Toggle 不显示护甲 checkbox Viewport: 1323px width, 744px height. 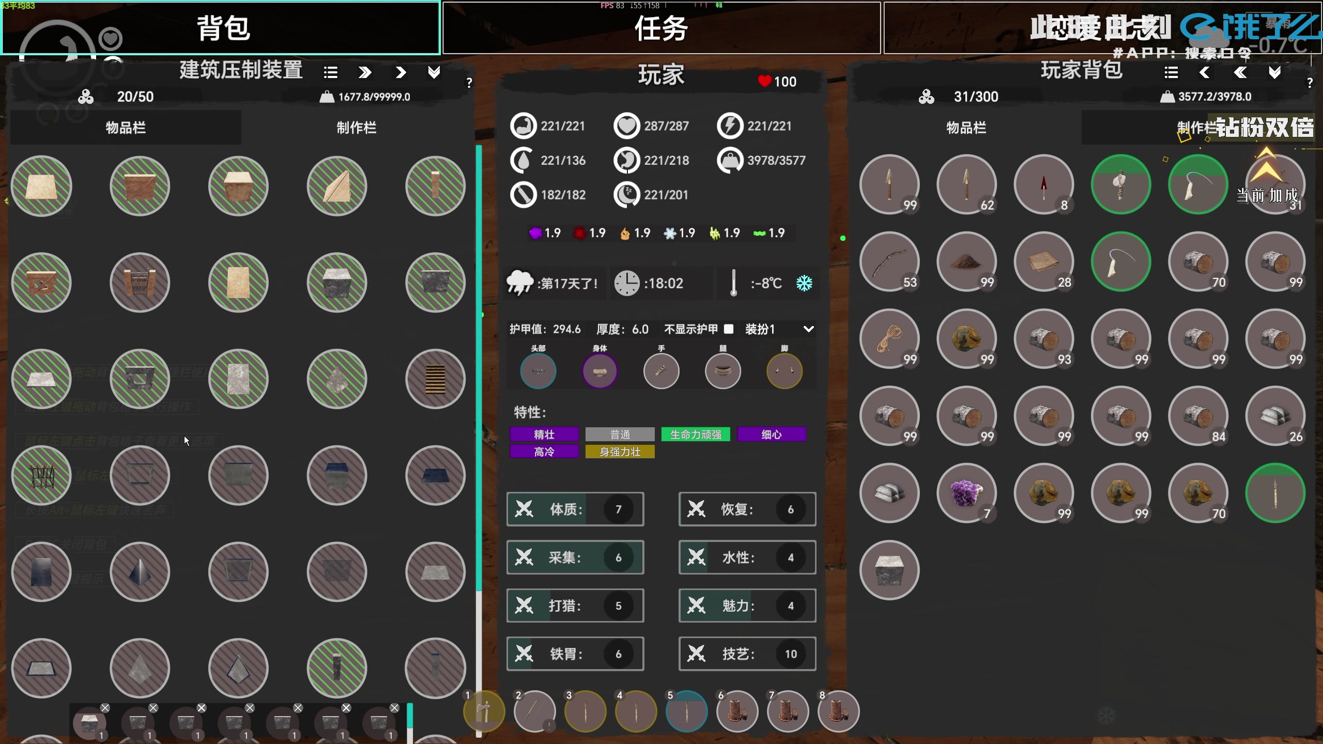coord(729,329)
